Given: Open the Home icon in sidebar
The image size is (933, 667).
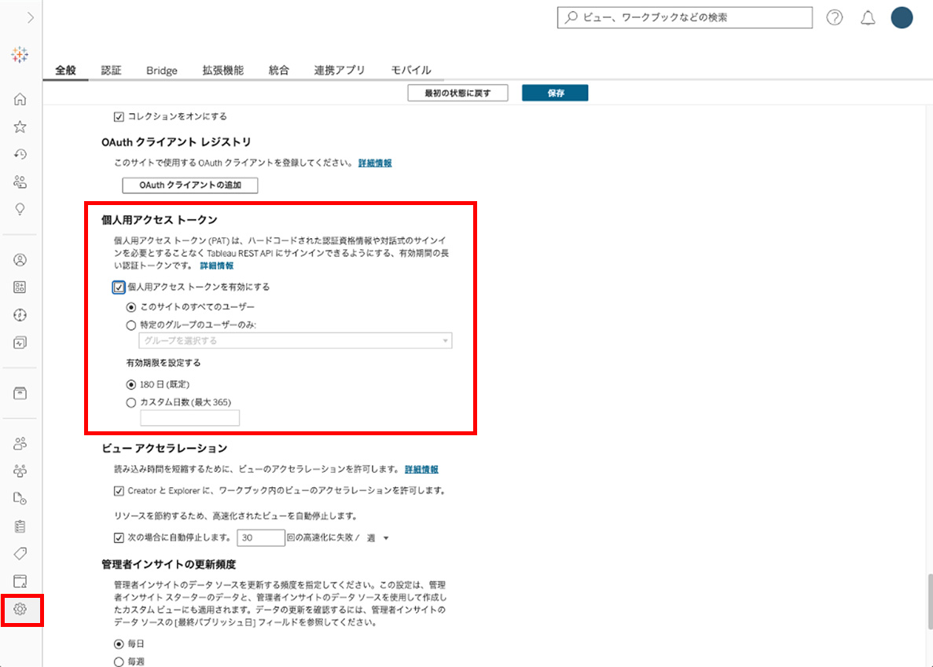Looking at the screenshot, I should pos(20,99).
